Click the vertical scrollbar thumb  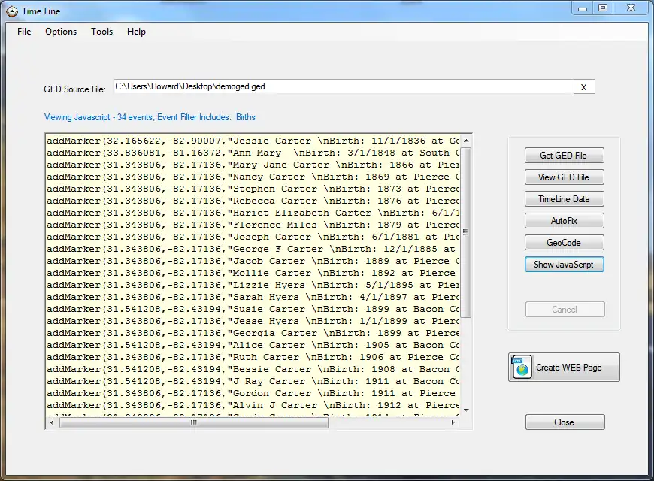pyautogui.click(x=466, y=232)
